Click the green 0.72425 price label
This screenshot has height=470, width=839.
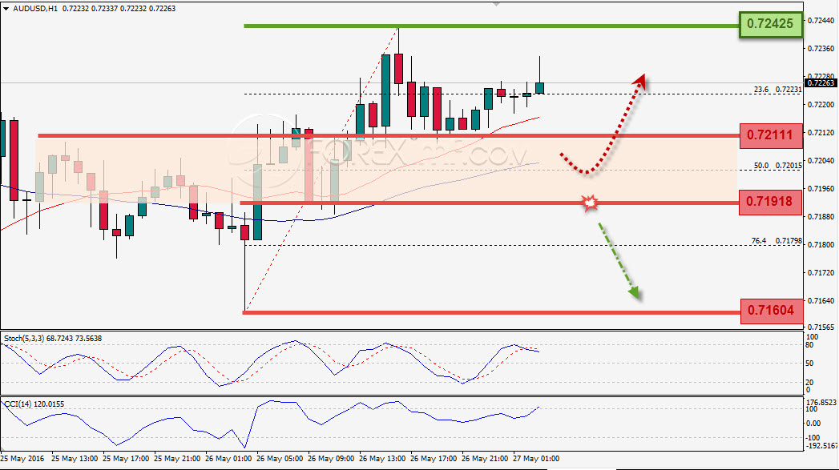tap(771, 24)
